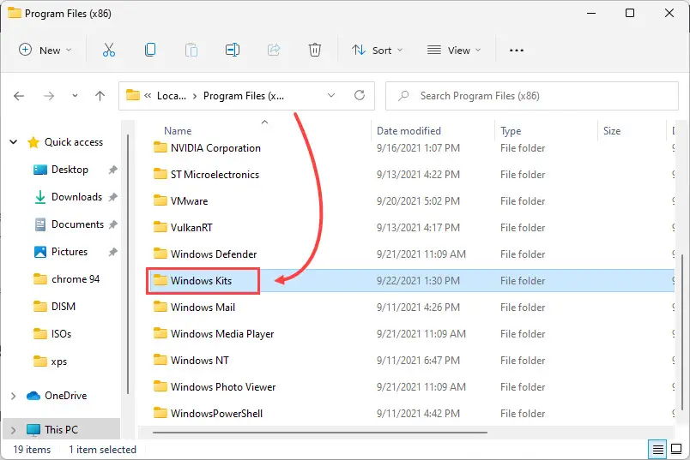
Task: Click the Search Program Files (x86) box
Action: [x=531, y=96]
